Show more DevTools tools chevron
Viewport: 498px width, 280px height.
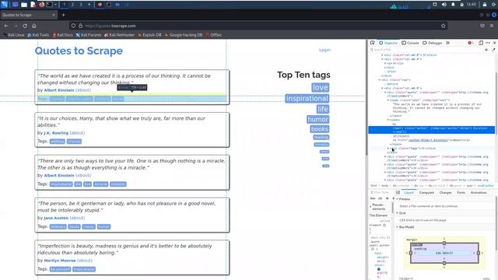click(x=448, y=43)
